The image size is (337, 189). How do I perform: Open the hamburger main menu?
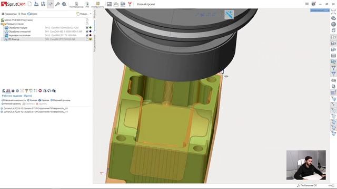[x=307, y=4]
